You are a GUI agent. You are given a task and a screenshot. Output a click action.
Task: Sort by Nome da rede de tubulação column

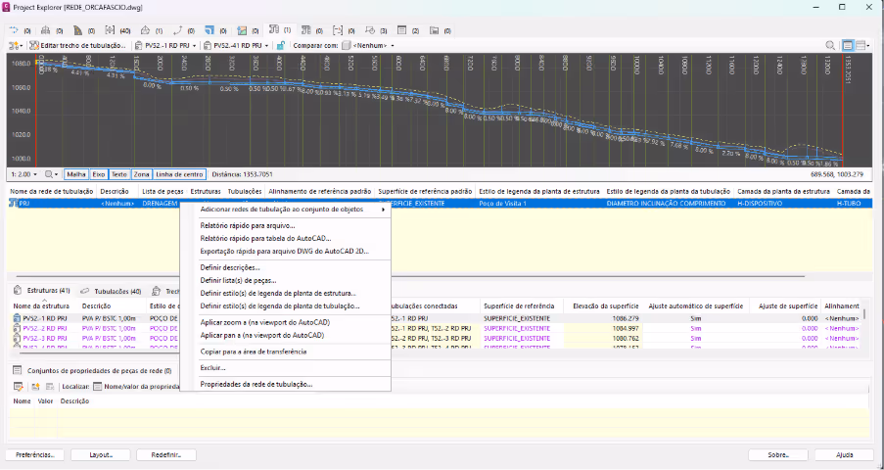pyautogui.click(x=51, y=191)
